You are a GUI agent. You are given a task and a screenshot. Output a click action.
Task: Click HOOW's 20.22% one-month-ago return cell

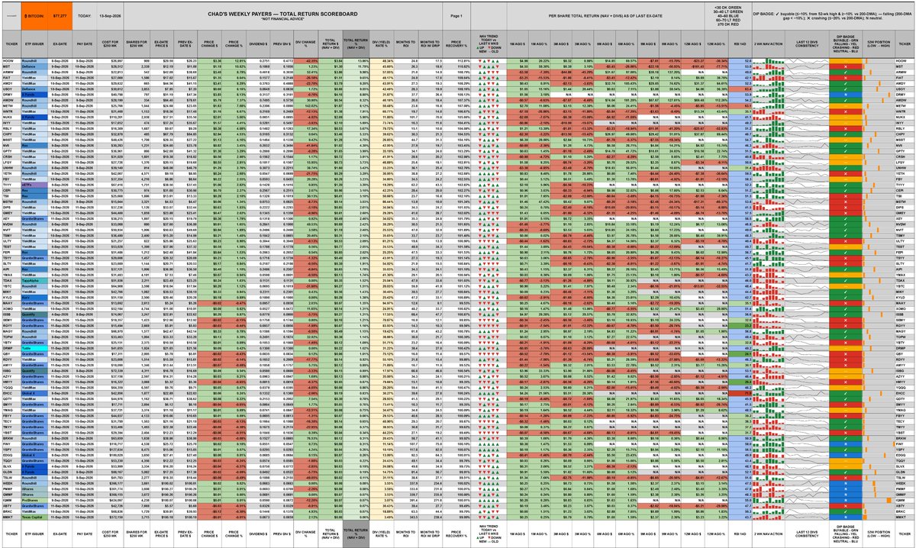click(539, 60)
